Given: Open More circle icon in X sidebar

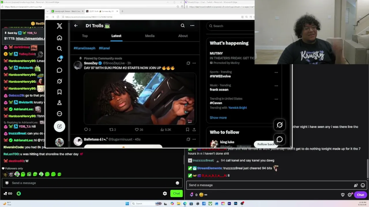Looking at the screenshot, I should point(59,114).
